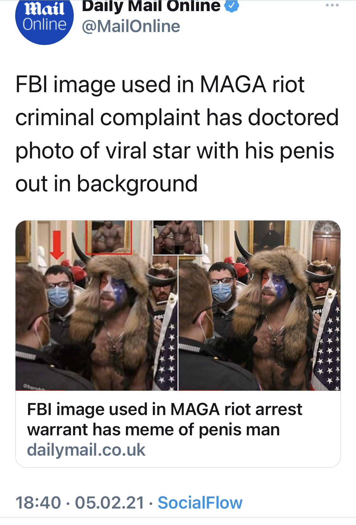This screenshot has width=356, height=525.
Task: Click the 18:40 timestamp
Action: (x=38, y=503)
